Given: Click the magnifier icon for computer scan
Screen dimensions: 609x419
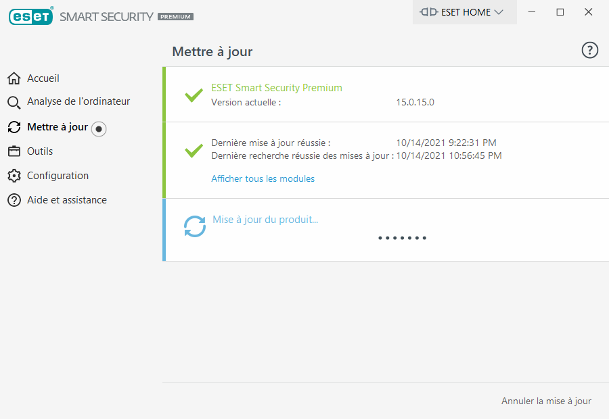Looking at the screenshot, I should 14,103.
